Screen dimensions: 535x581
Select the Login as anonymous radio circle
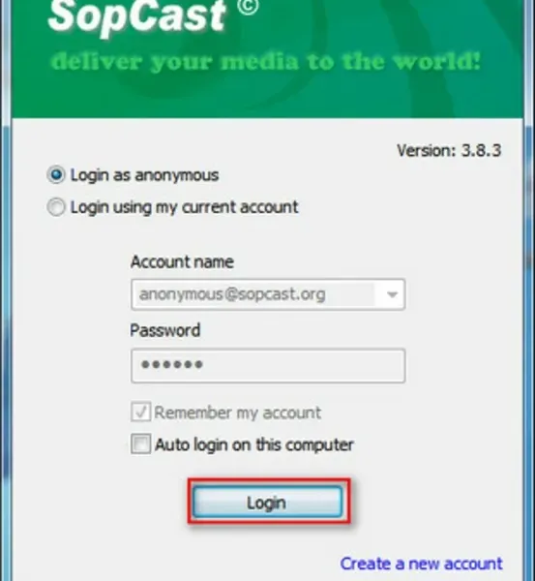click(x=56, y=174)
